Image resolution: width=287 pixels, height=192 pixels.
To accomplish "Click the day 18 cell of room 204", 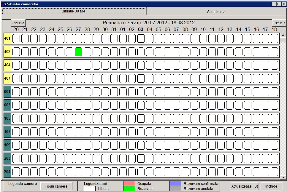I will [274, 172].
